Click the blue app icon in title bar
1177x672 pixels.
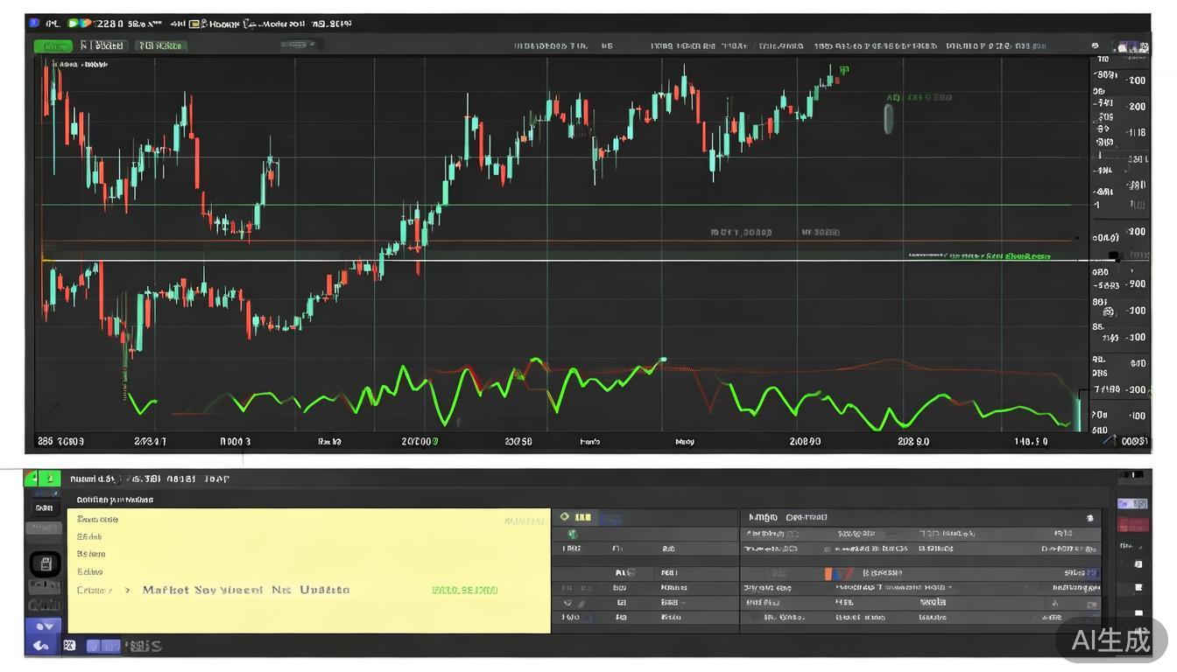click(33, 24)
